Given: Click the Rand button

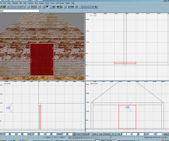Looking at the screenshot, I should point(87,134).
